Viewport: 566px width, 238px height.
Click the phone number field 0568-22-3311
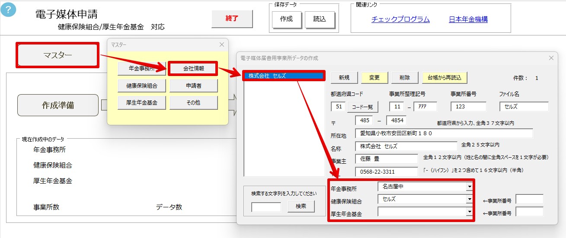(387, 172)
